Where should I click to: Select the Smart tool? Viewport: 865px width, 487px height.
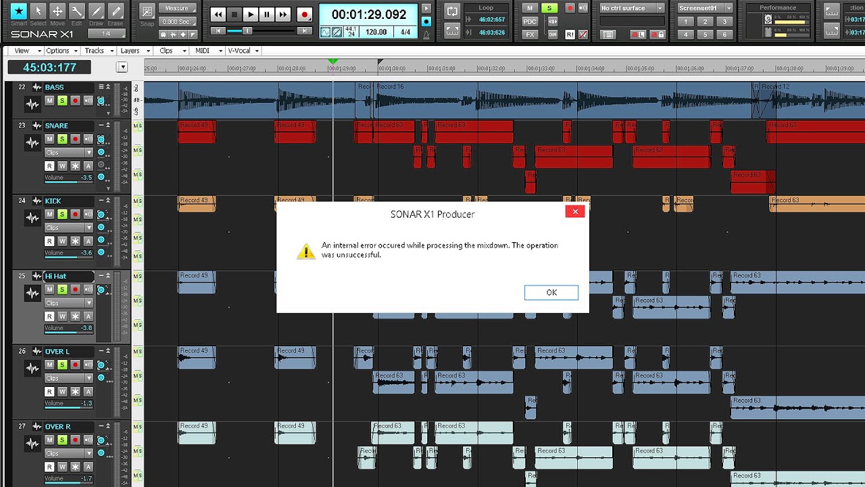19,11
